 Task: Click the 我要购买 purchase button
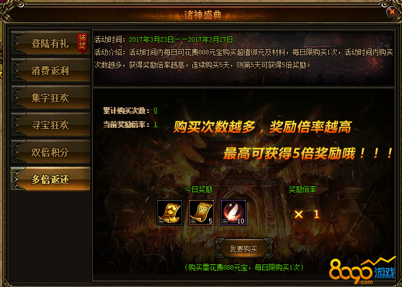pos(243,249)
